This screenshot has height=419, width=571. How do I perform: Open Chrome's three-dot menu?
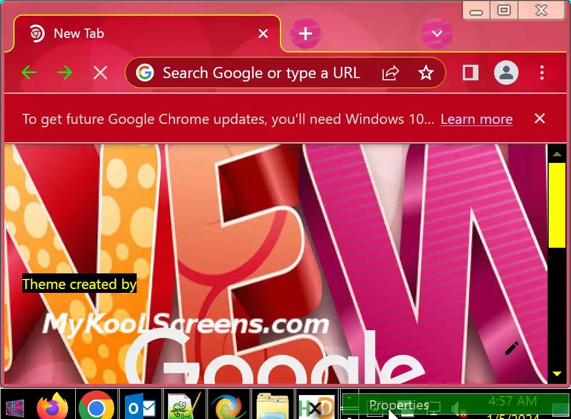(x=542, y=73)
